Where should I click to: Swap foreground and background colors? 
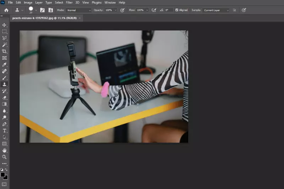6,169
